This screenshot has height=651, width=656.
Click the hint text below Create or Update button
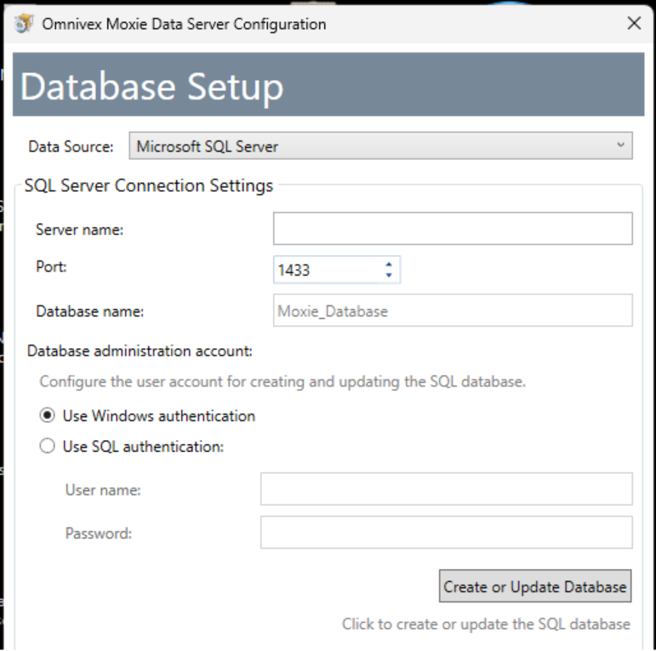click(x=486, y=624)
